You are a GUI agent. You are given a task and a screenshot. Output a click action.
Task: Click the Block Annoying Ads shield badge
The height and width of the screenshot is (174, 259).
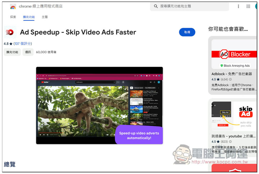(235, 66)
